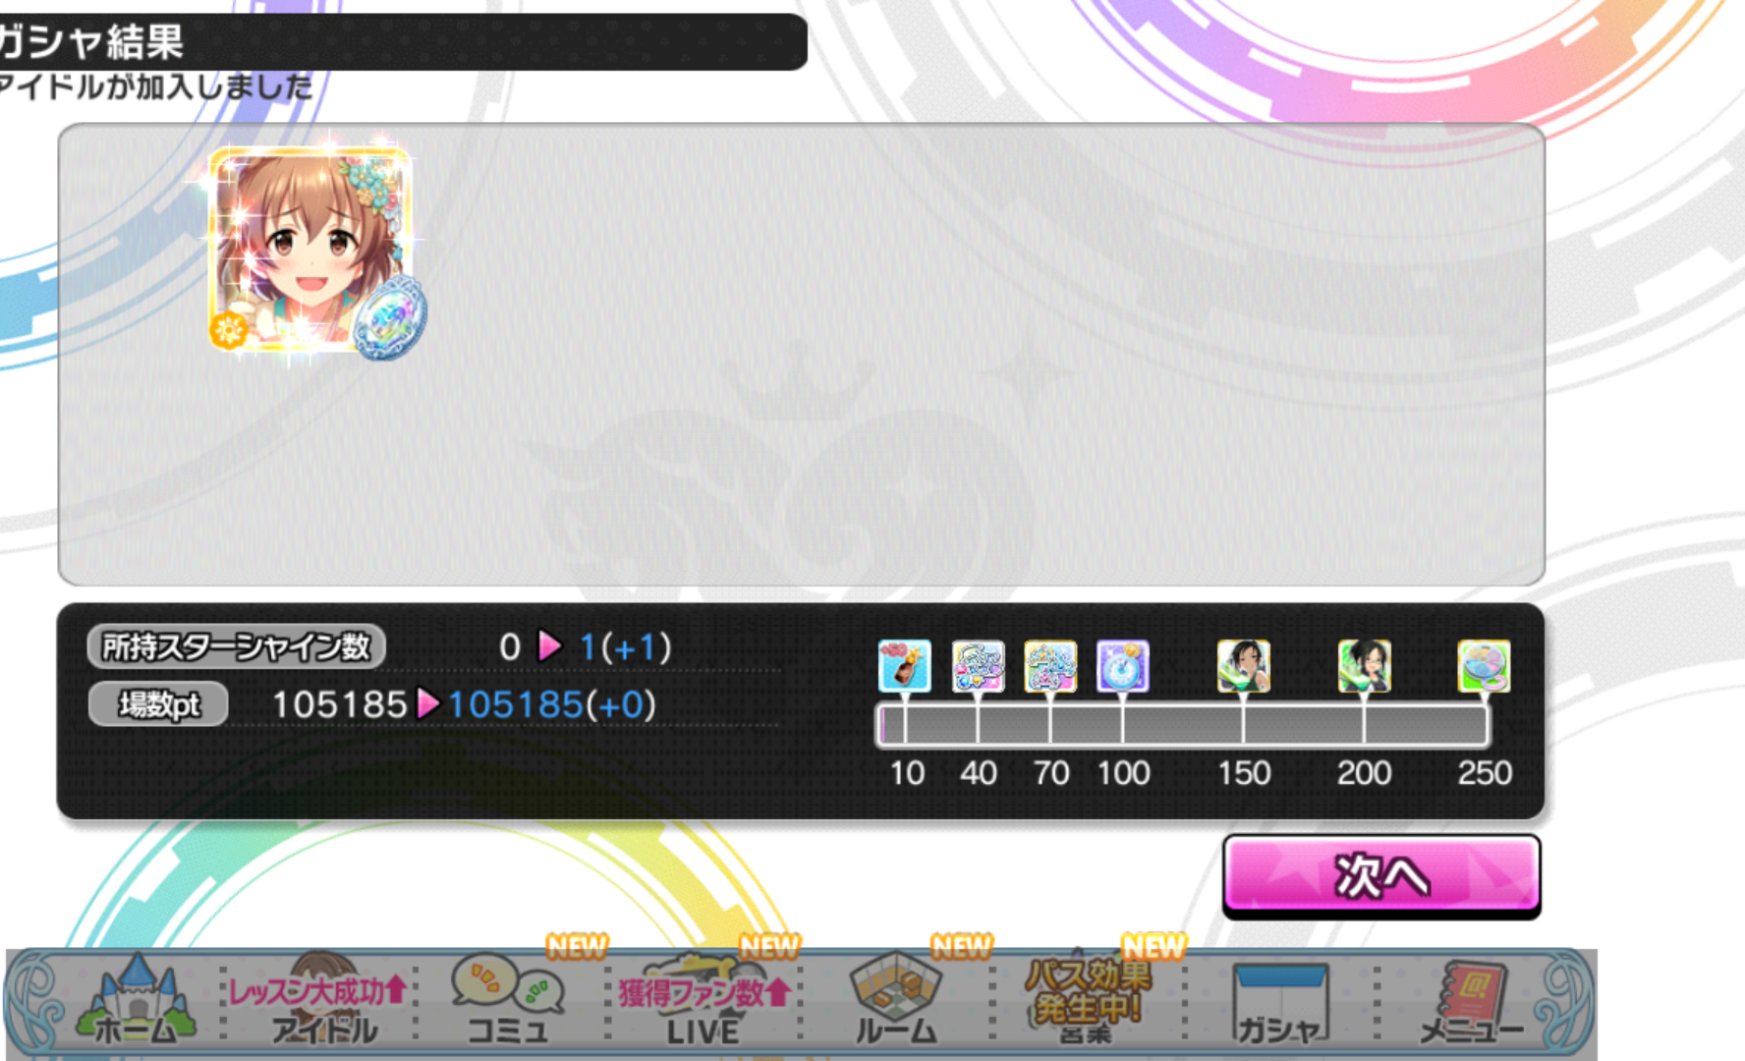
Task: Tap the 所持スターシャイン数 label
Action: 236,646
